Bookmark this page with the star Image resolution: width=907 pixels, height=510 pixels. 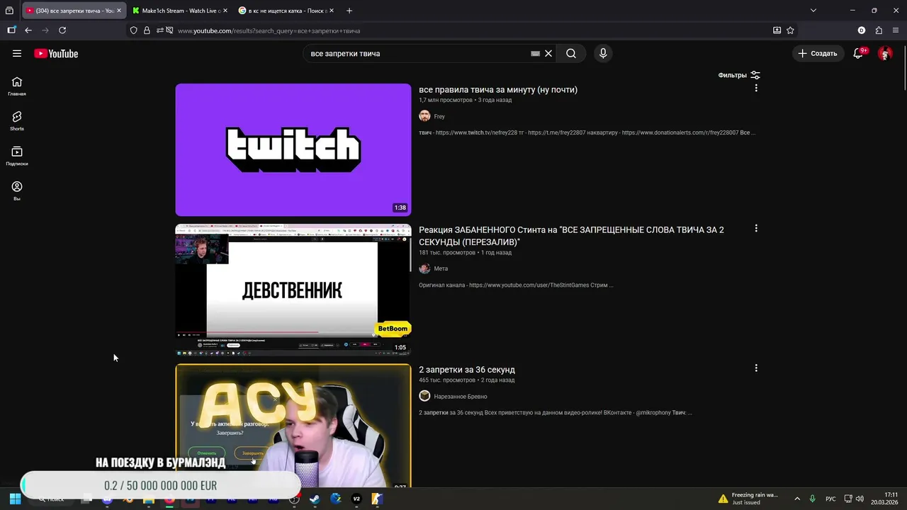click(x=790, y=30)
